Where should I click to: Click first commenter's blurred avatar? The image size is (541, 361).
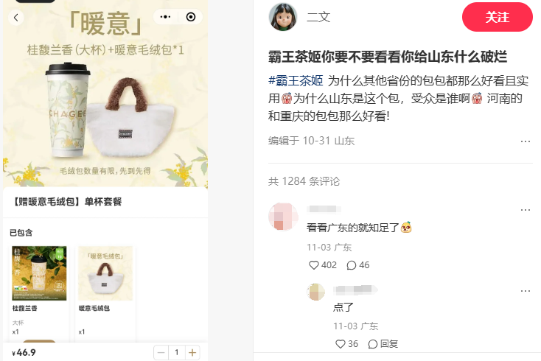click(283, 217)
